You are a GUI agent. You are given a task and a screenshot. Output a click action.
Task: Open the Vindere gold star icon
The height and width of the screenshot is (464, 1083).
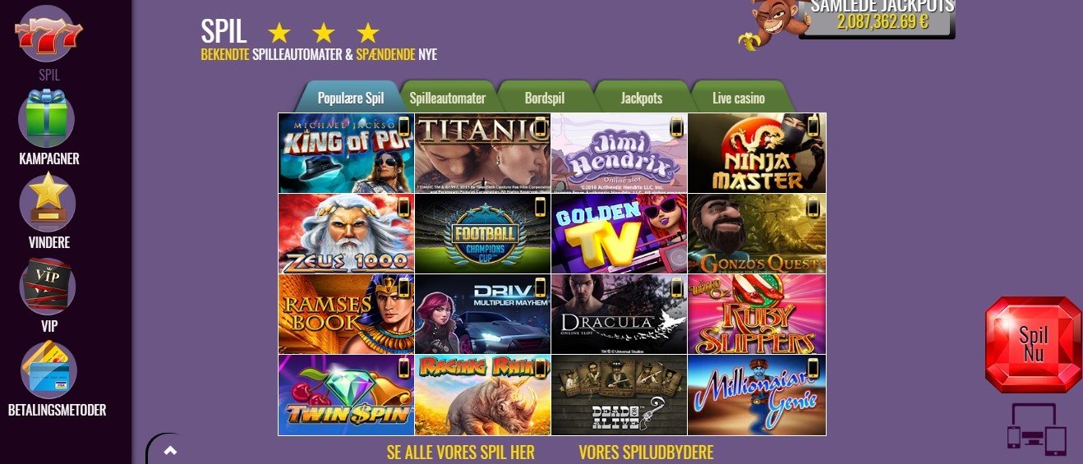click(48, 202)
